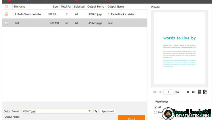Open output settings via wrench icon
Image resolution: width=214 pixels, height=120 pixels.
click(x=96, y=111)
